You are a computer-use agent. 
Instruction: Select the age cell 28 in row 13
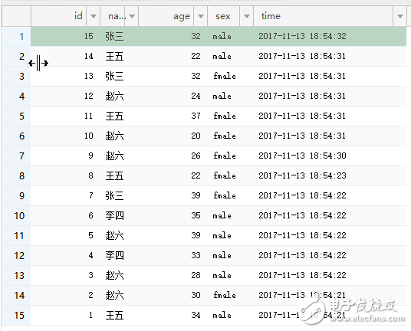pyautogui.click(x=173, y=275)
